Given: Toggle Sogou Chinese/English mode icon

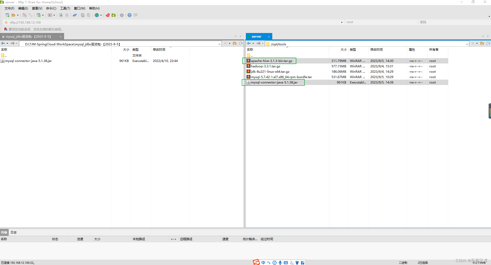Looking at the screenshot, I should click(x=263, y=263).
